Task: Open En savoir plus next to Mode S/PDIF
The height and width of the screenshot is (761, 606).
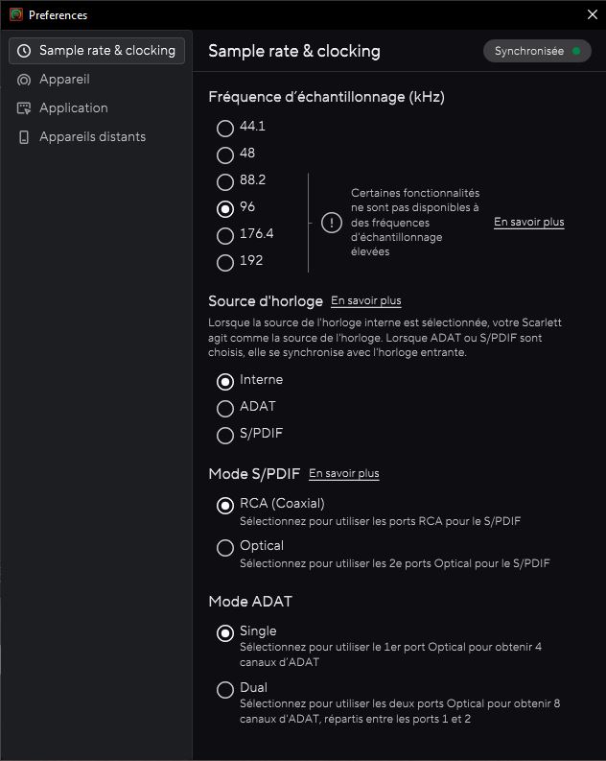Action: click(343, 474)
